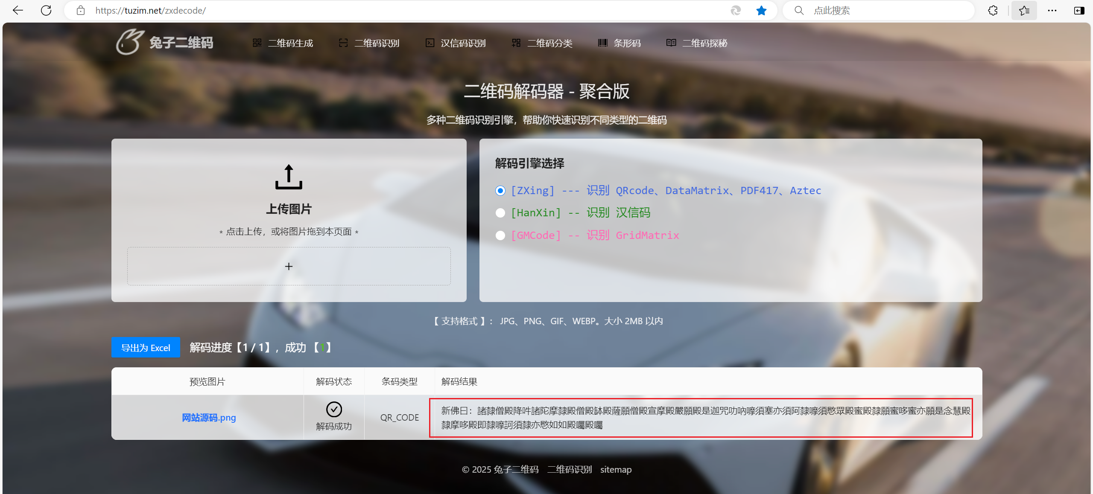Click the rabbit logo icon
Screen dimensions: 1093x494
129,42
